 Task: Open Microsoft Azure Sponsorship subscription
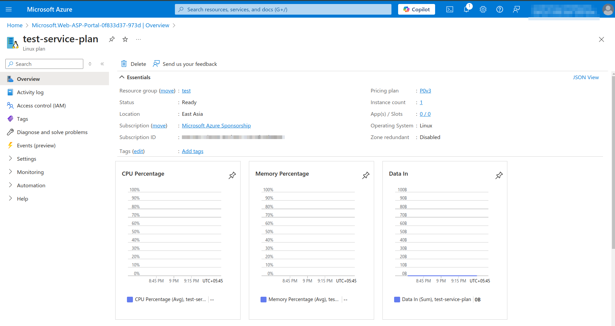216,125
